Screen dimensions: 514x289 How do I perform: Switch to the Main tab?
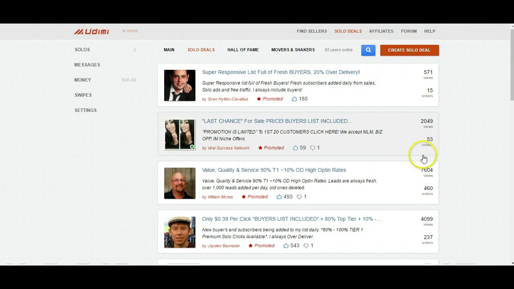tap(169, 50)
